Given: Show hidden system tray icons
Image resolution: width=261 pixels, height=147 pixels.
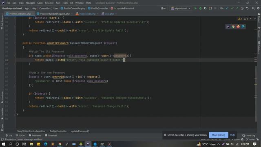Looking at the screenshot, I should pyautogui.click(x=219, y=144).
